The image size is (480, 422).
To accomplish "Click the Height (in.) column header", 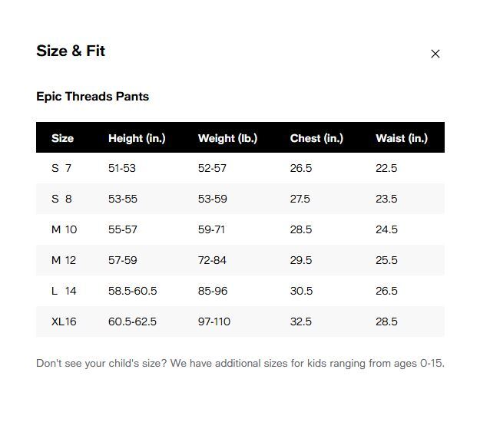I will pos(137,138).
